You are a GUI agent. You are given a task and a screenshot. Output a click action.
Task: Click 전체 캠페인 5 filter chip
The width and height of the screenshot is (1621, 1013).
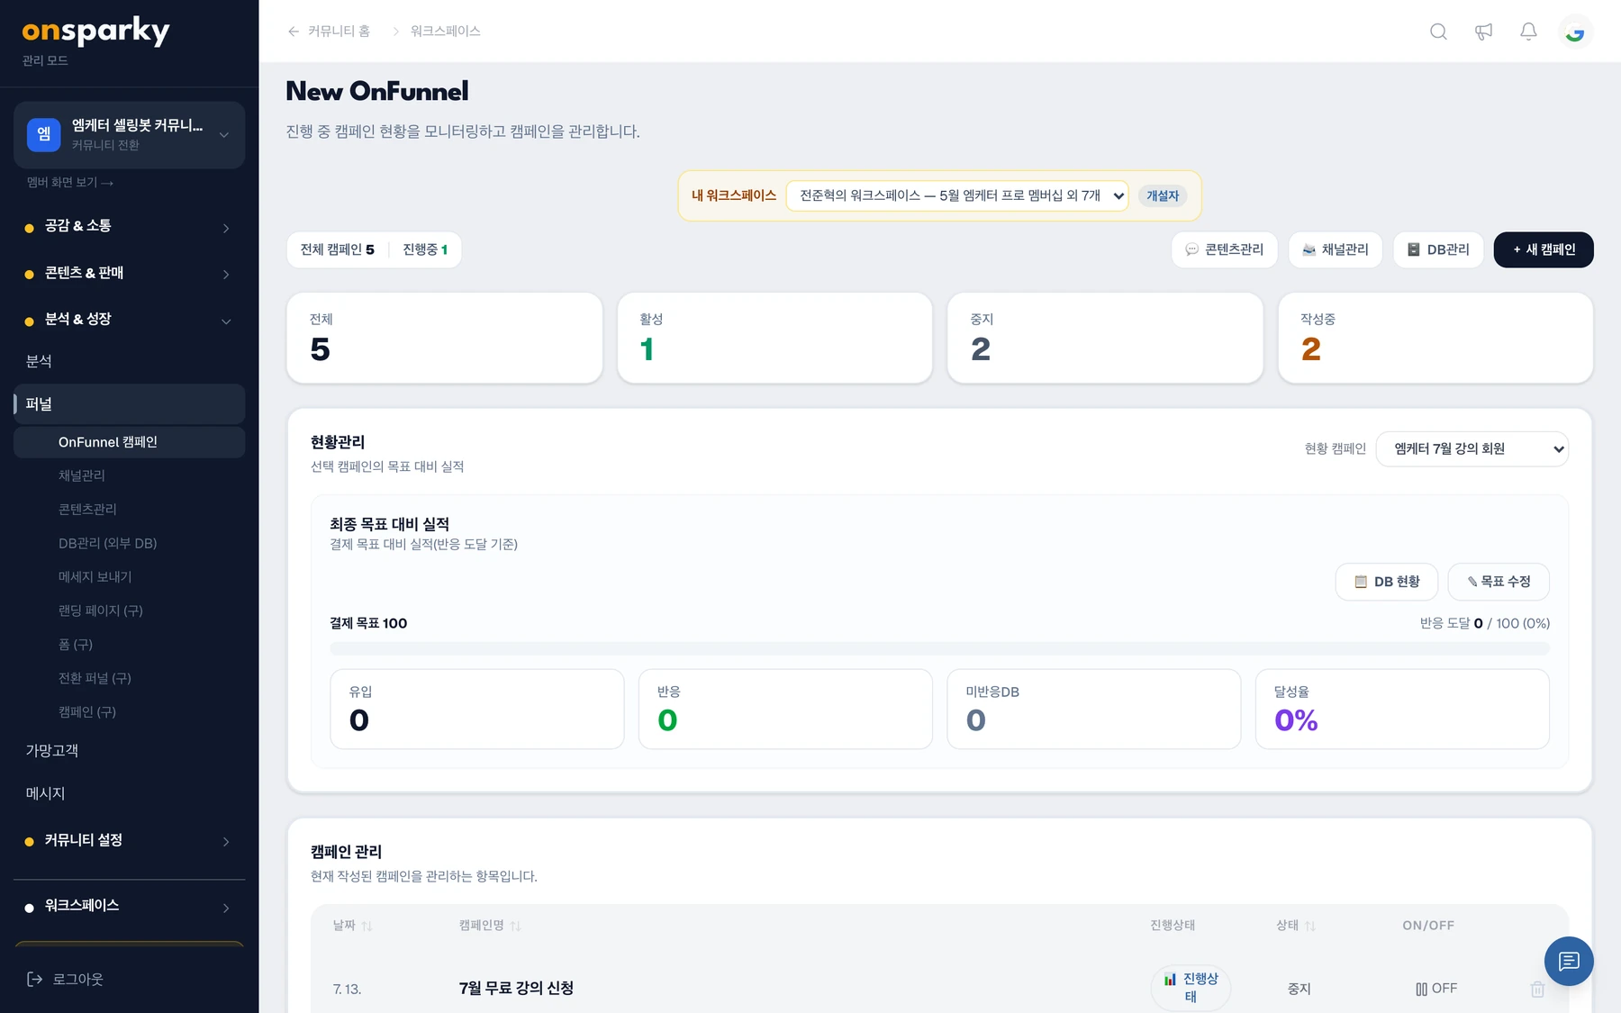(338, 249)
